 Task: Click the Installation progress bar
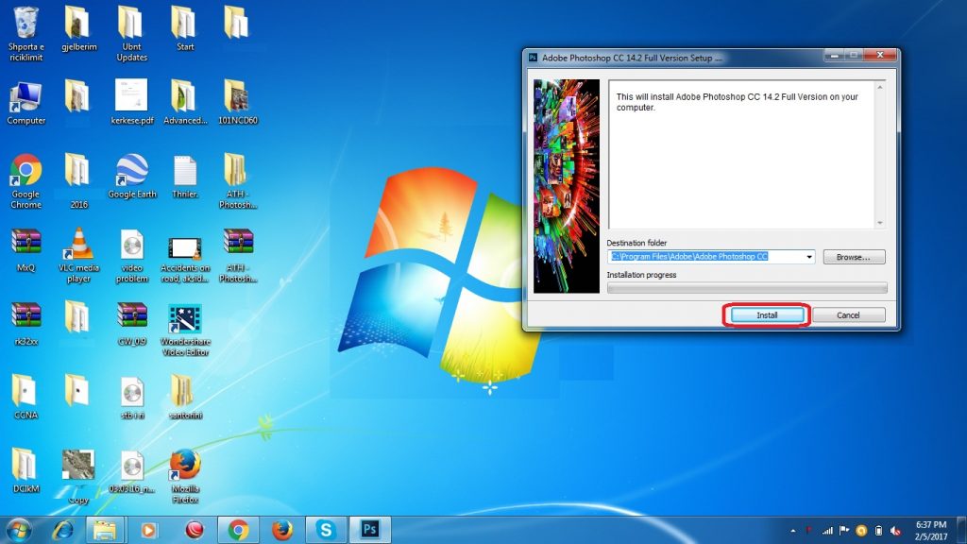tap(747, 287)
